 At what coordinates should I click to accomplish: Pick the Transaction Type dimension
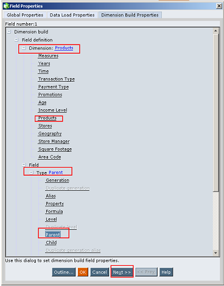(x=57, y=79)
